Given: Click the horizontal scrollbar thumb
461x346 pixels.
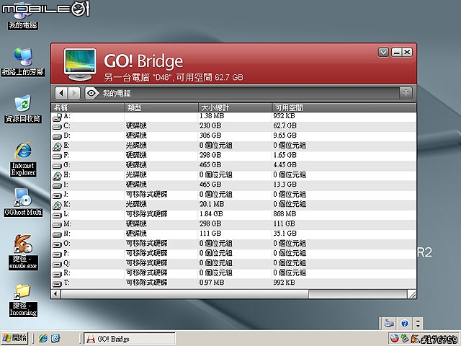Looking at the screenshot, I should 184,293.
